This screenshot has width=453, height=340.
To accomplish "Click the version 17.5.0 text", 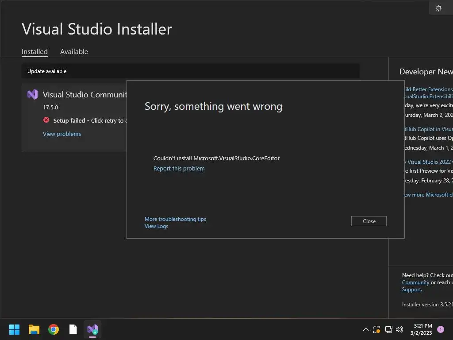I will pyautogui.click(x=50, y=107).
